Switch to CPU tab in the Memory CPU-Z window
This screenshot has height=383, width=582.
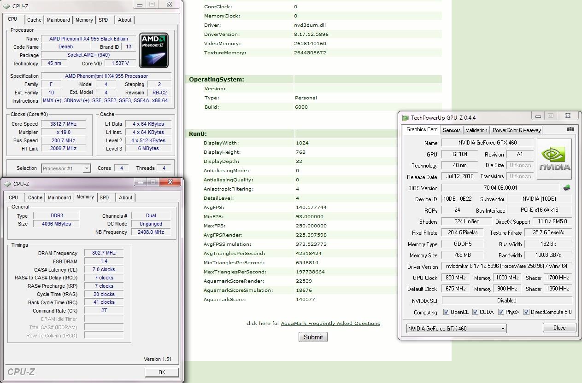point(13,197)
